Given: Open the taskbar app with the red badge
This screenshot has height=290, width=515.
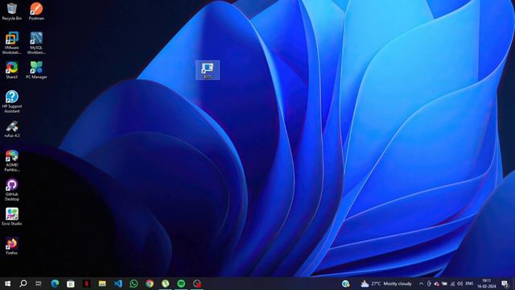Looking at the screenshot, I should (196, 284).
